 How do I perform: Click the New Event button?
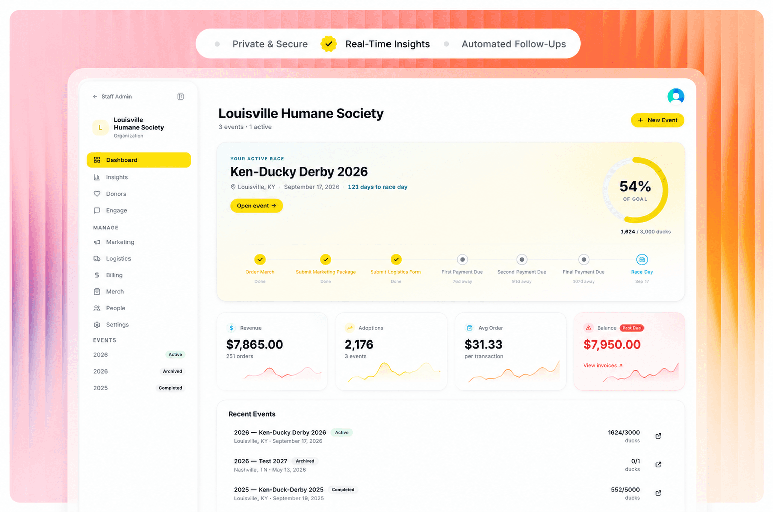(658, 120)
